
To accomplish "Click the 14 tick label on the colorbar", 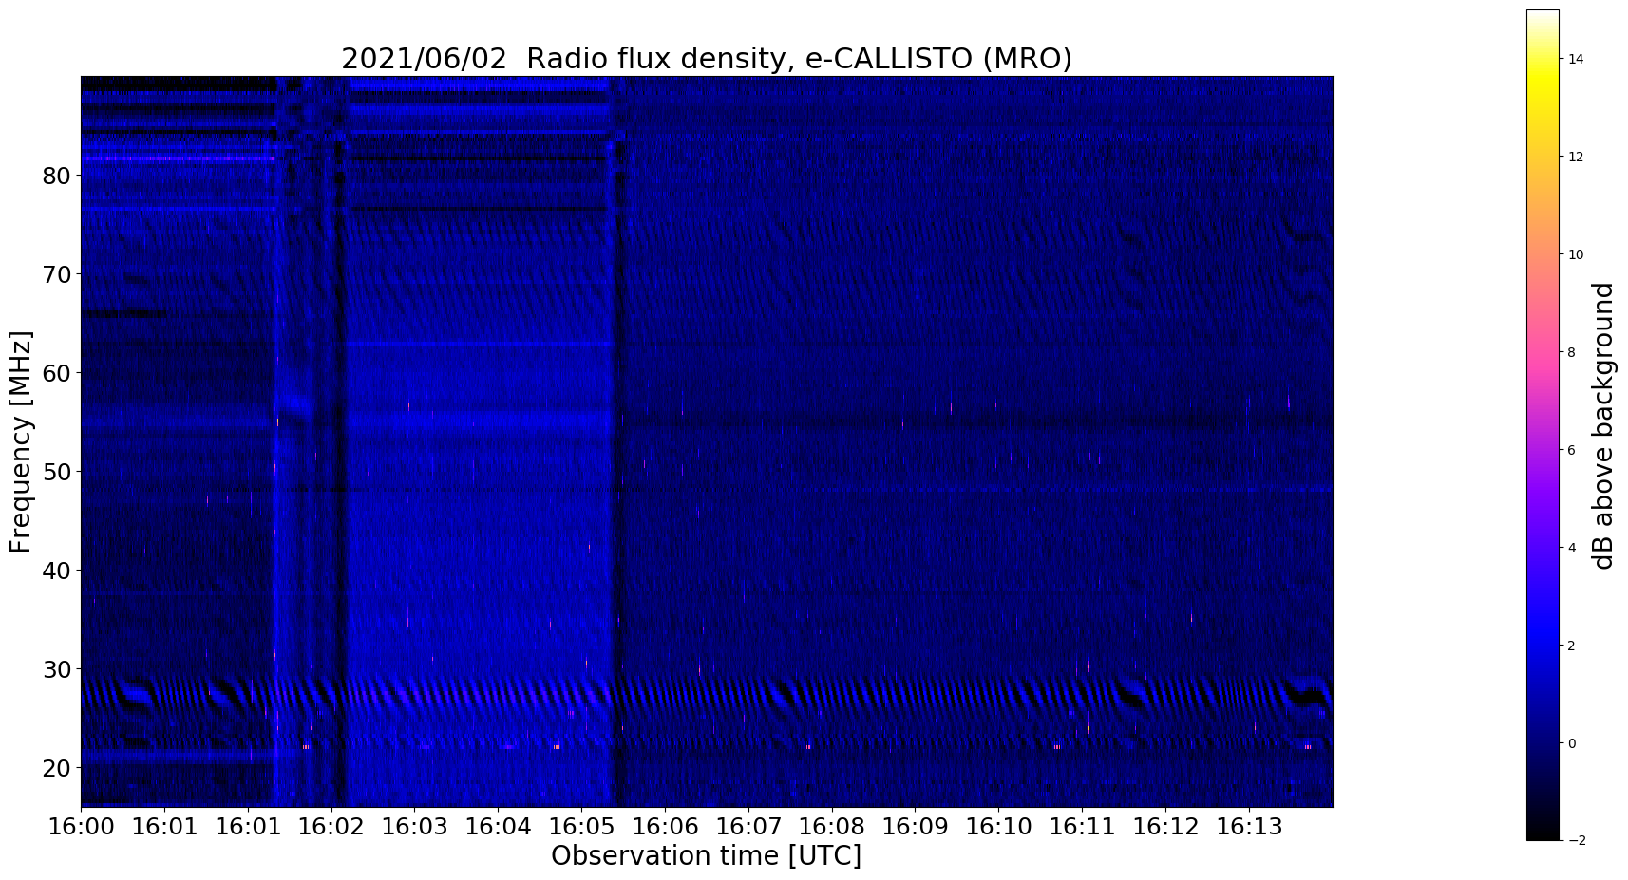I will [x=1576, y=59].
